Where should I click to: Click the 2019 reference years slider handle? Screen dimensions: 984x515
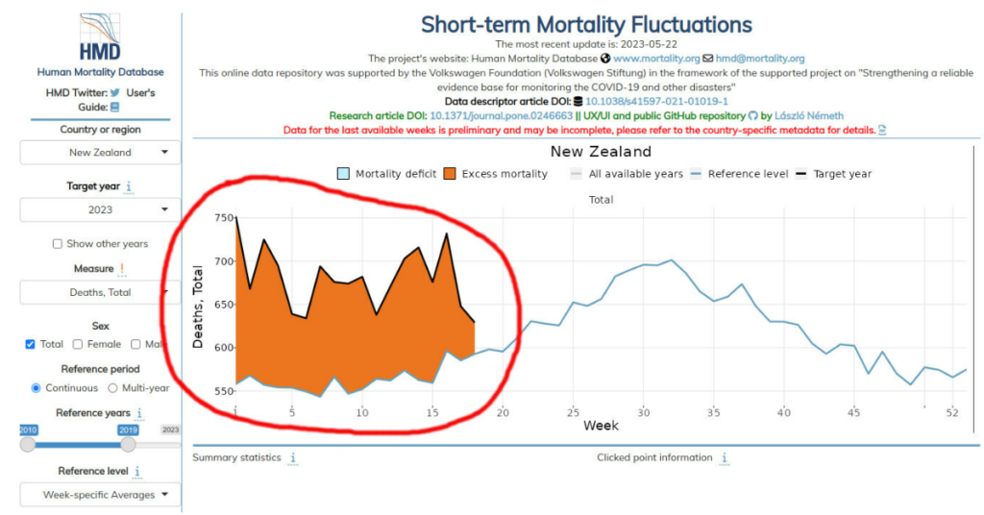point(128,445)
